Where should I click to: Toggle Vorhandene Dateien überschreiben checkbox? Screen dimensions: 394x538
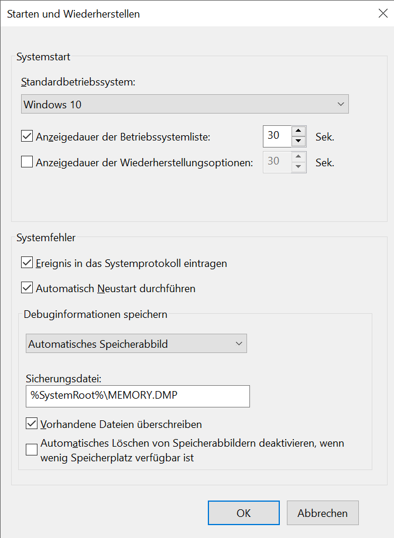pyautogui.click(x=32, y=423)
